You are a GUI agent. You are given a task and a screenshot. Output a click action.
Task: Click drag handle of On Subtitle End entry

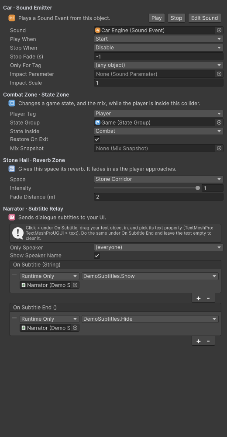[14, 319]
